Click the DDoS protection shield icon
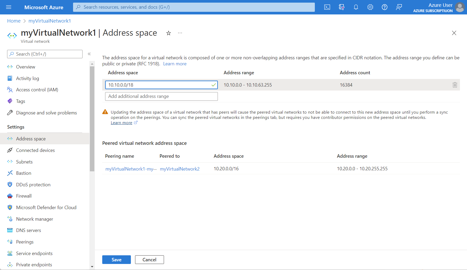 [x=10, y=184]
